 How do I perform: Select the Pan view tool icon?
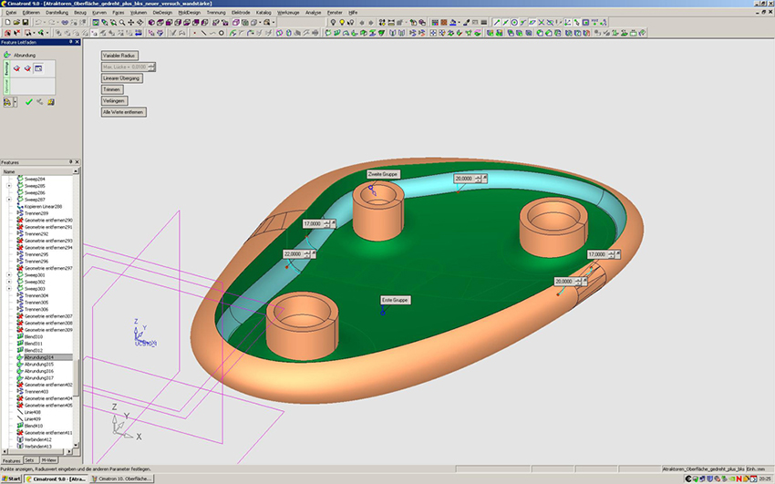(x=129, y=22)
